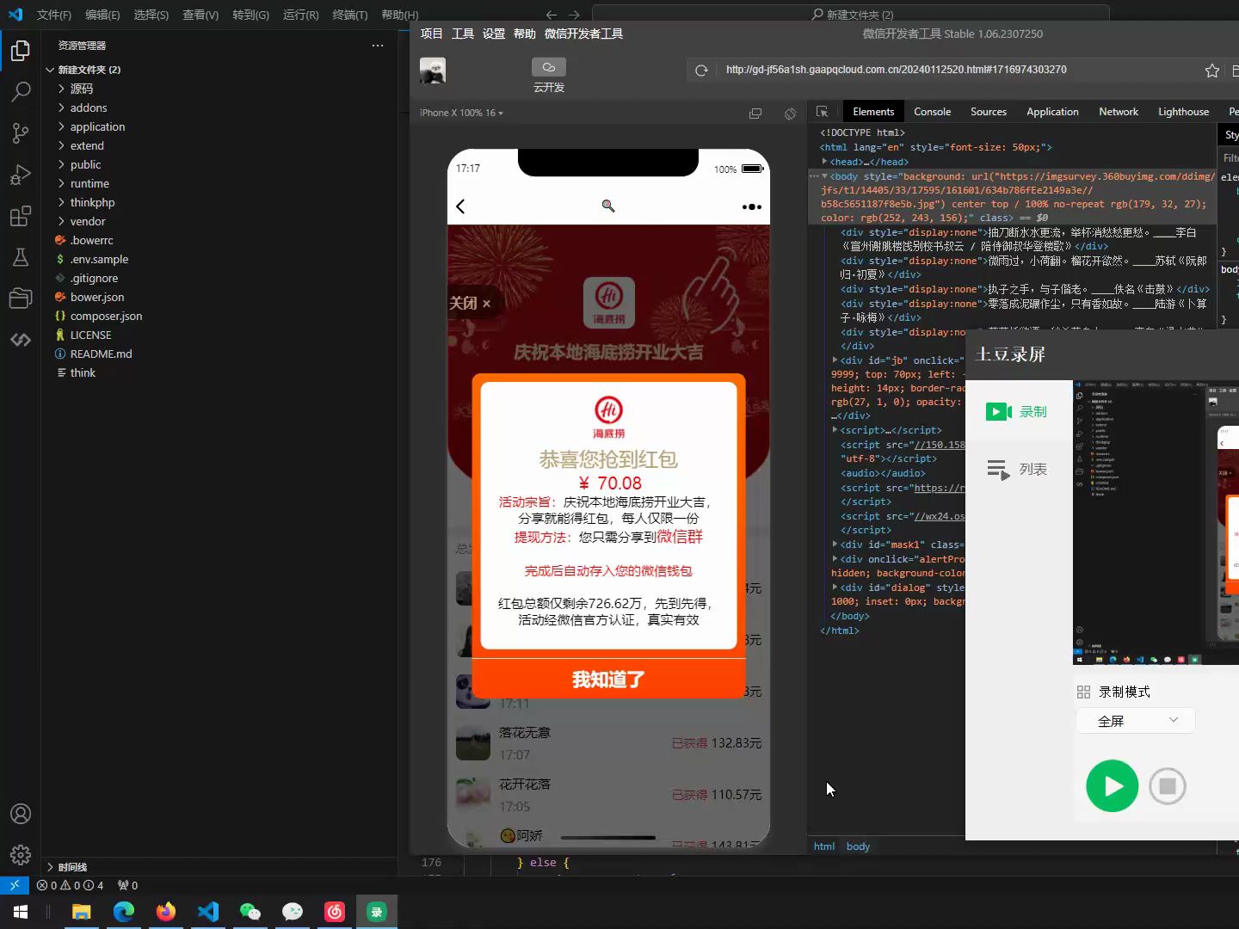Tap the 关闭 × button on phone page
The image size is (1239, 929).
[x=470, y=303]
